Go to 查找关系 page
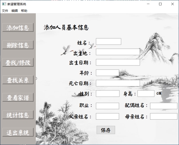Screen dimensions: 179x145 point(18,80)
